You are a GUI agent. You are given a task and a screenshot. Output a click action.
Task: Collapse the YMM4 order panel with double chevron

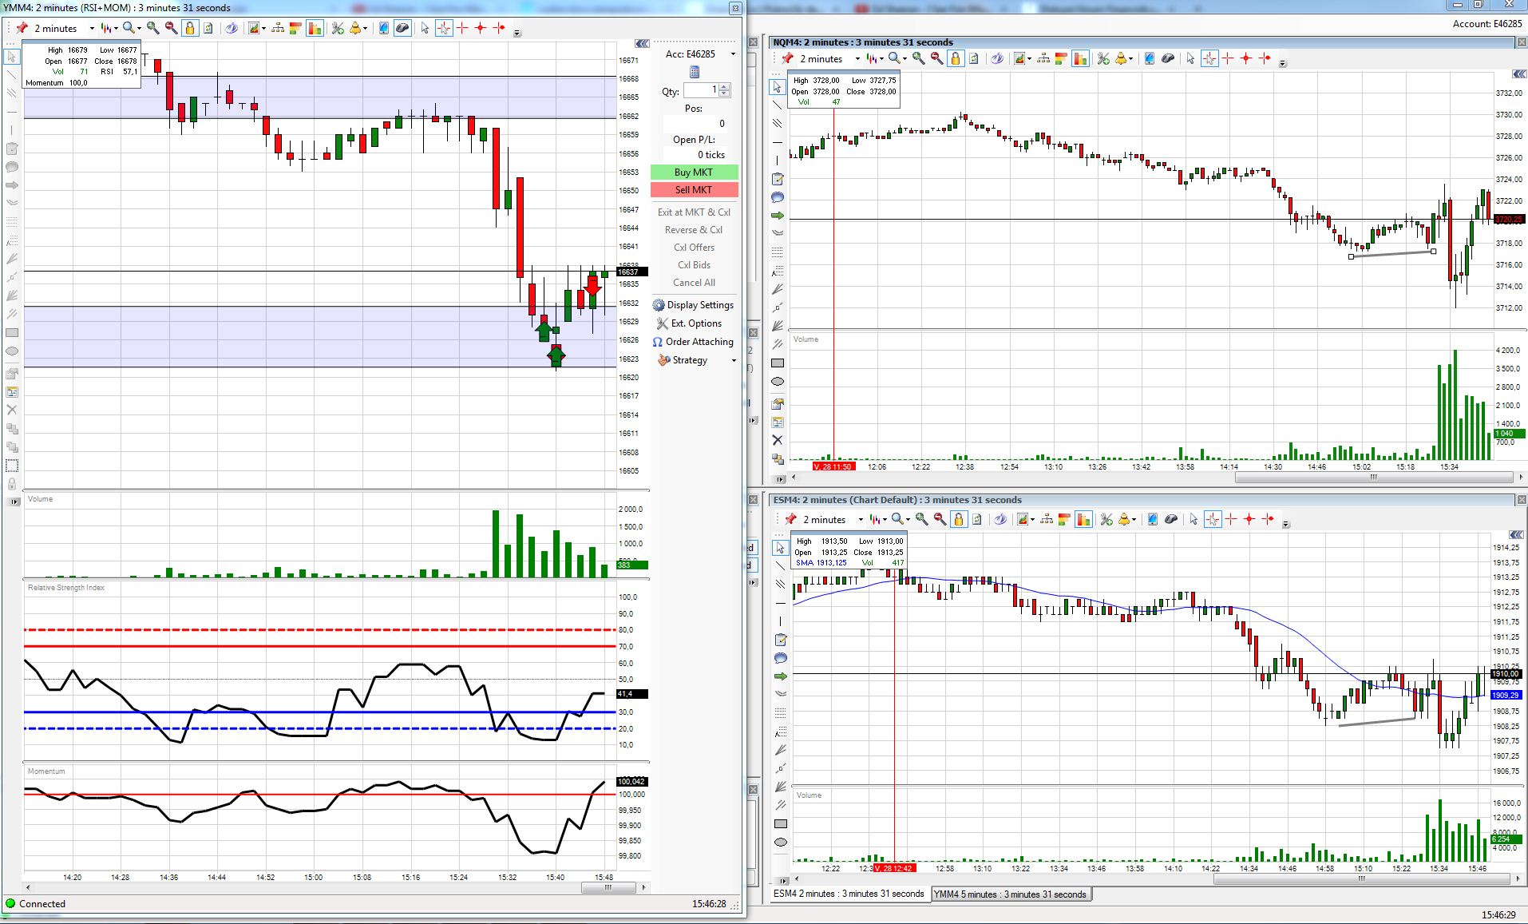(x=642, y=44)
